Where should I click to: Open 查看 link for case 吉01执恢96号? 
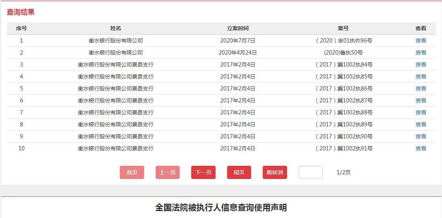[421, 41]
